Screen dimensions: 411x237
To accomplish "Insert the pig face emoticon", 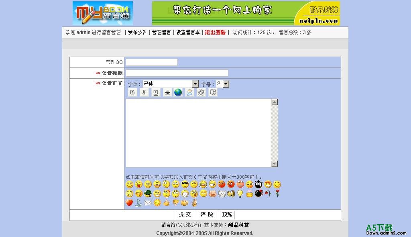I will click(x=212, y=194).
